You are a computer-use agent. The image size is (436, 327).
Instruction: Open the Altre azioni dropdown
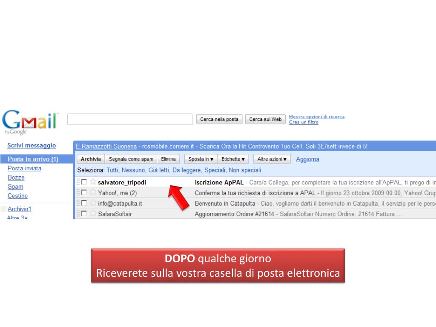[272, 159]
